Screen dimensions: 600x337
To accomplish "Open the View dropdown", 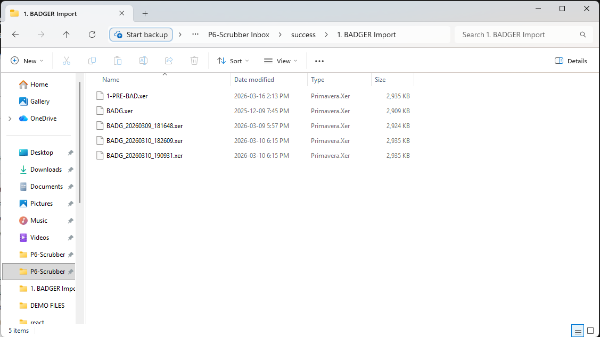I will (281, 61).
